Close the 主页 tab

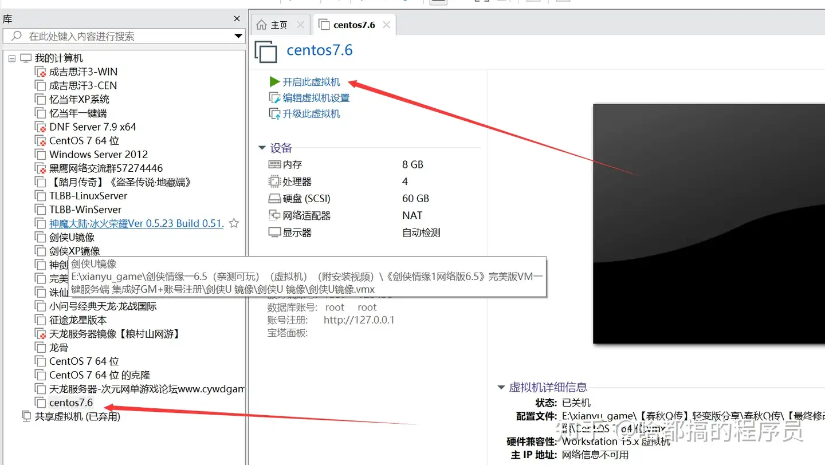click(301, 25)
